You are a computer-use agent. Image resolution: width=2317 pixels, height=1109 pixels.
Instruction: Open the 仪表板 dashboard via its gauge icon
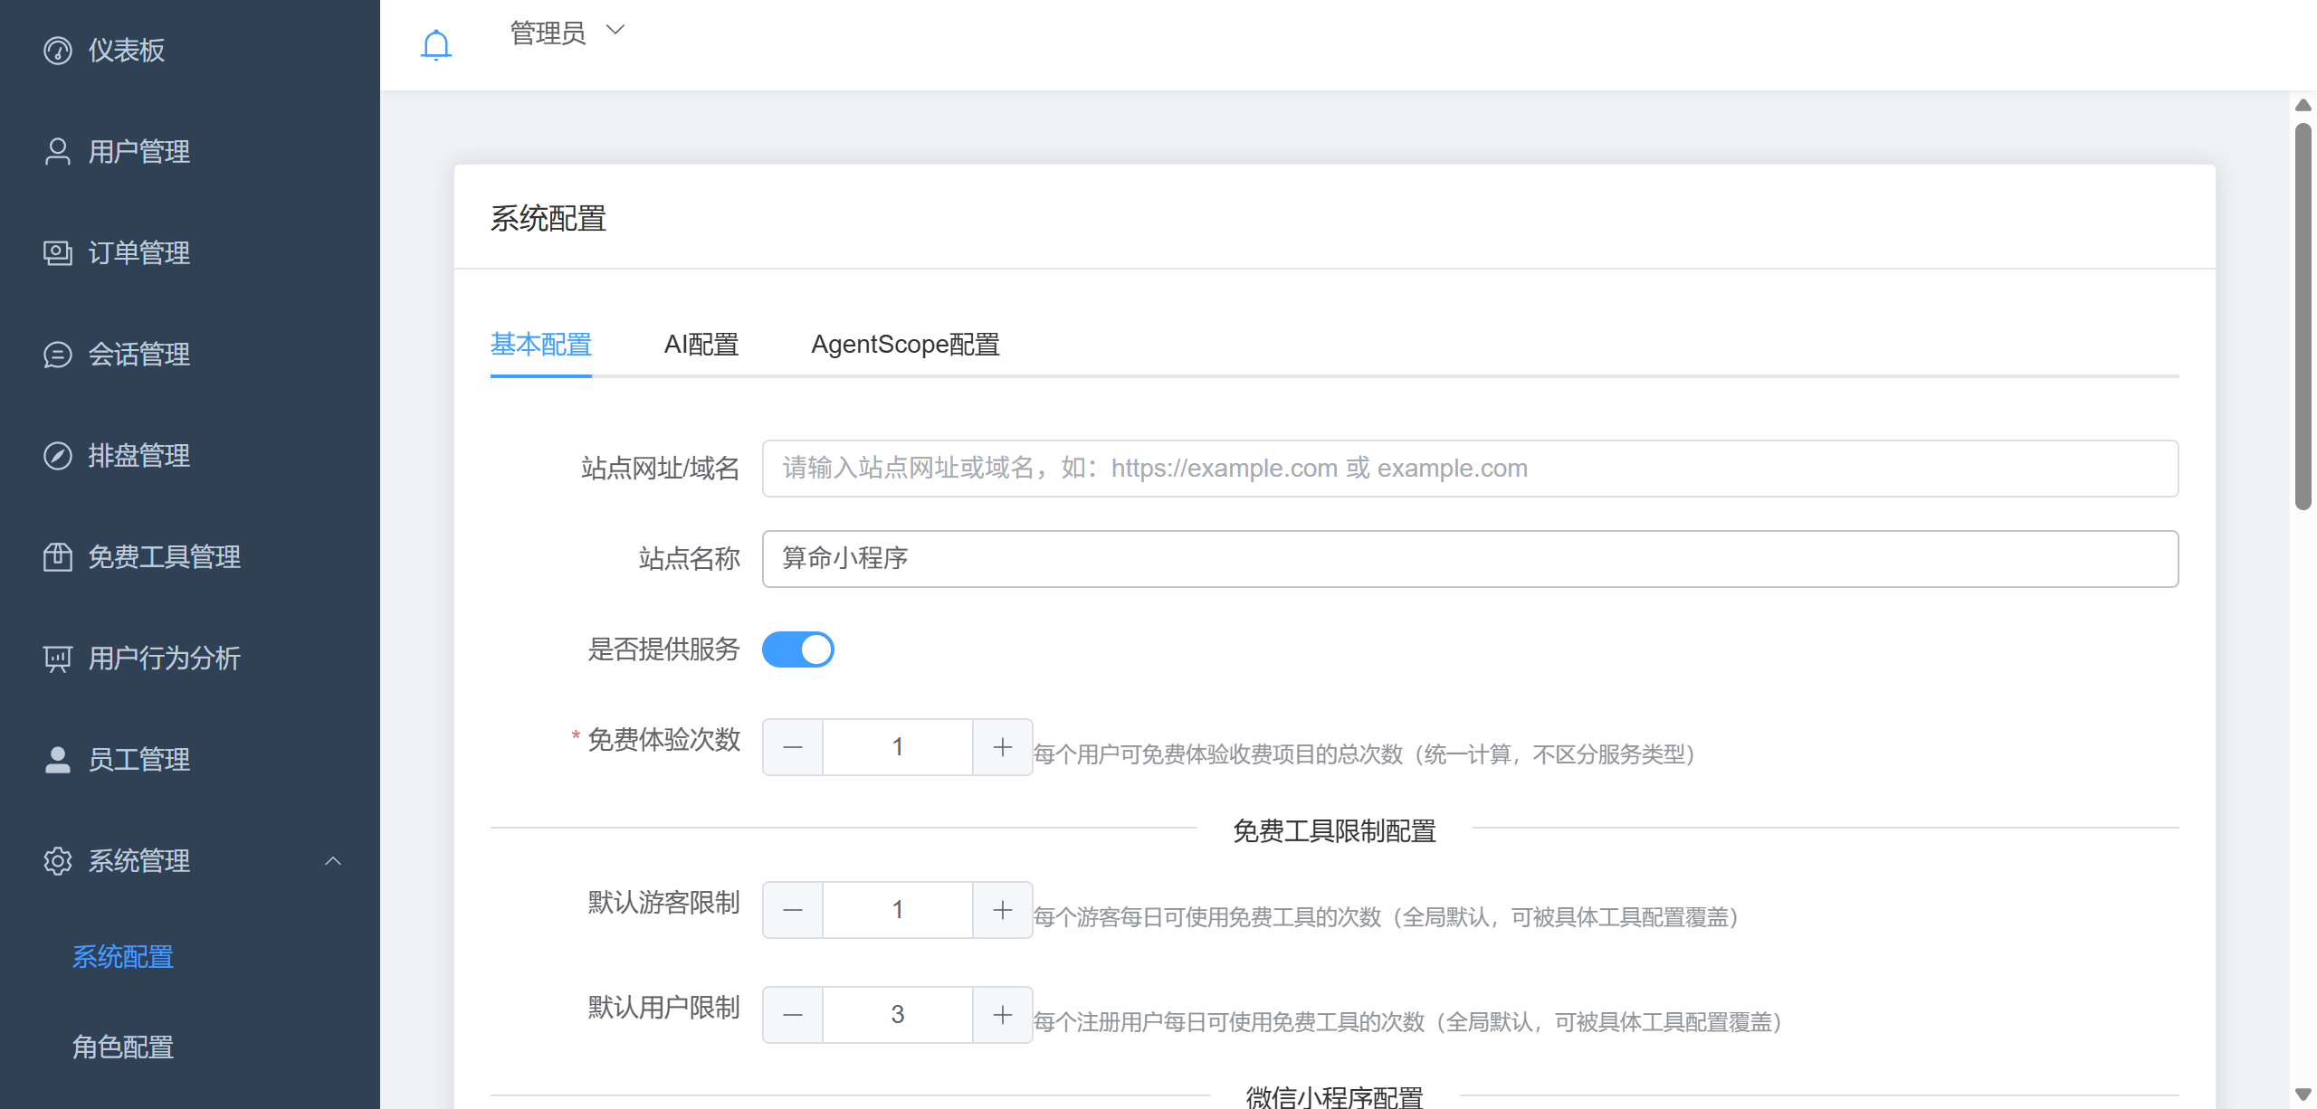pyautogui.click(x=57, y=50)
